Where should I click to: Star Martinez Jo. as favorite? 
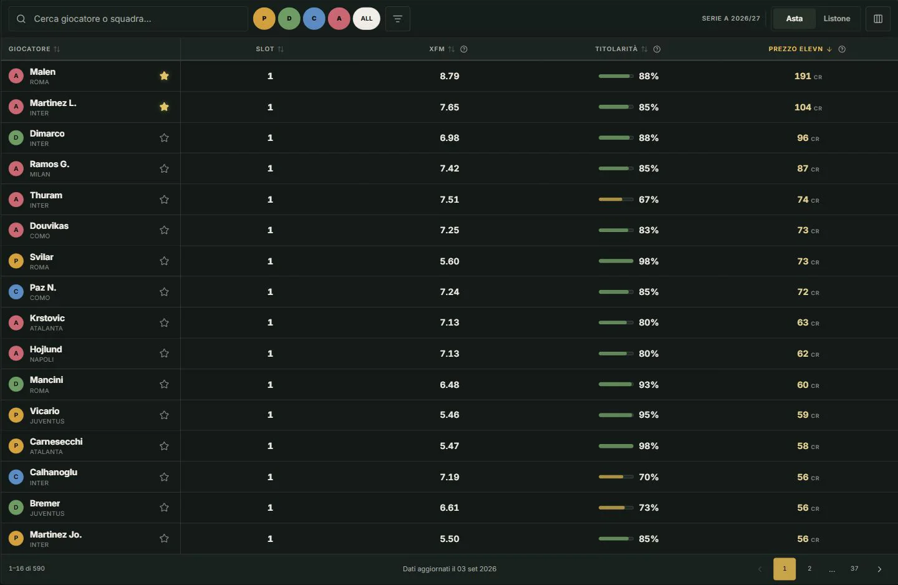click(164, 539)
